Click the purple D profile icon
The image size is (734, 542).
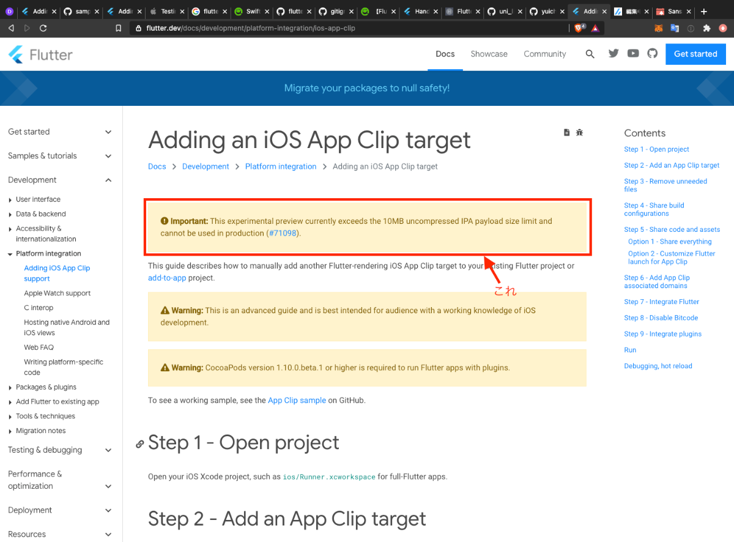(9, 11)
